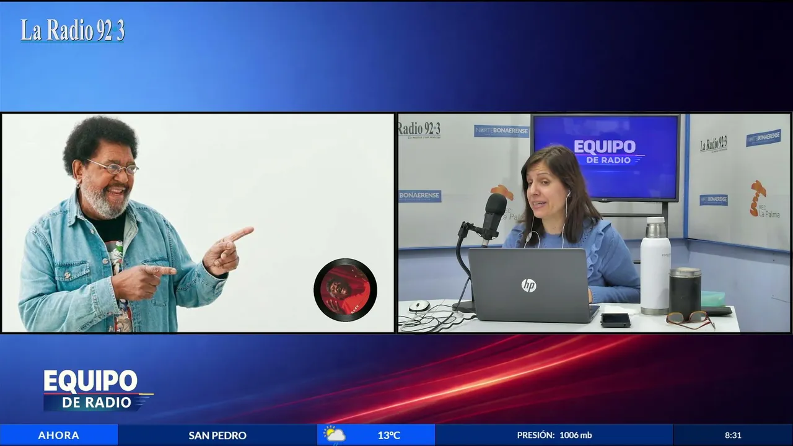Select the SAN PEDRO location text
The width and height of the screenshot is (793, 446).
[217, 435]
